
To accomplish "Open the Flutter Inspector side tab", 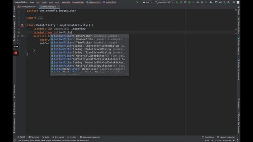I will pyautogui.click(x=239, y=47).
